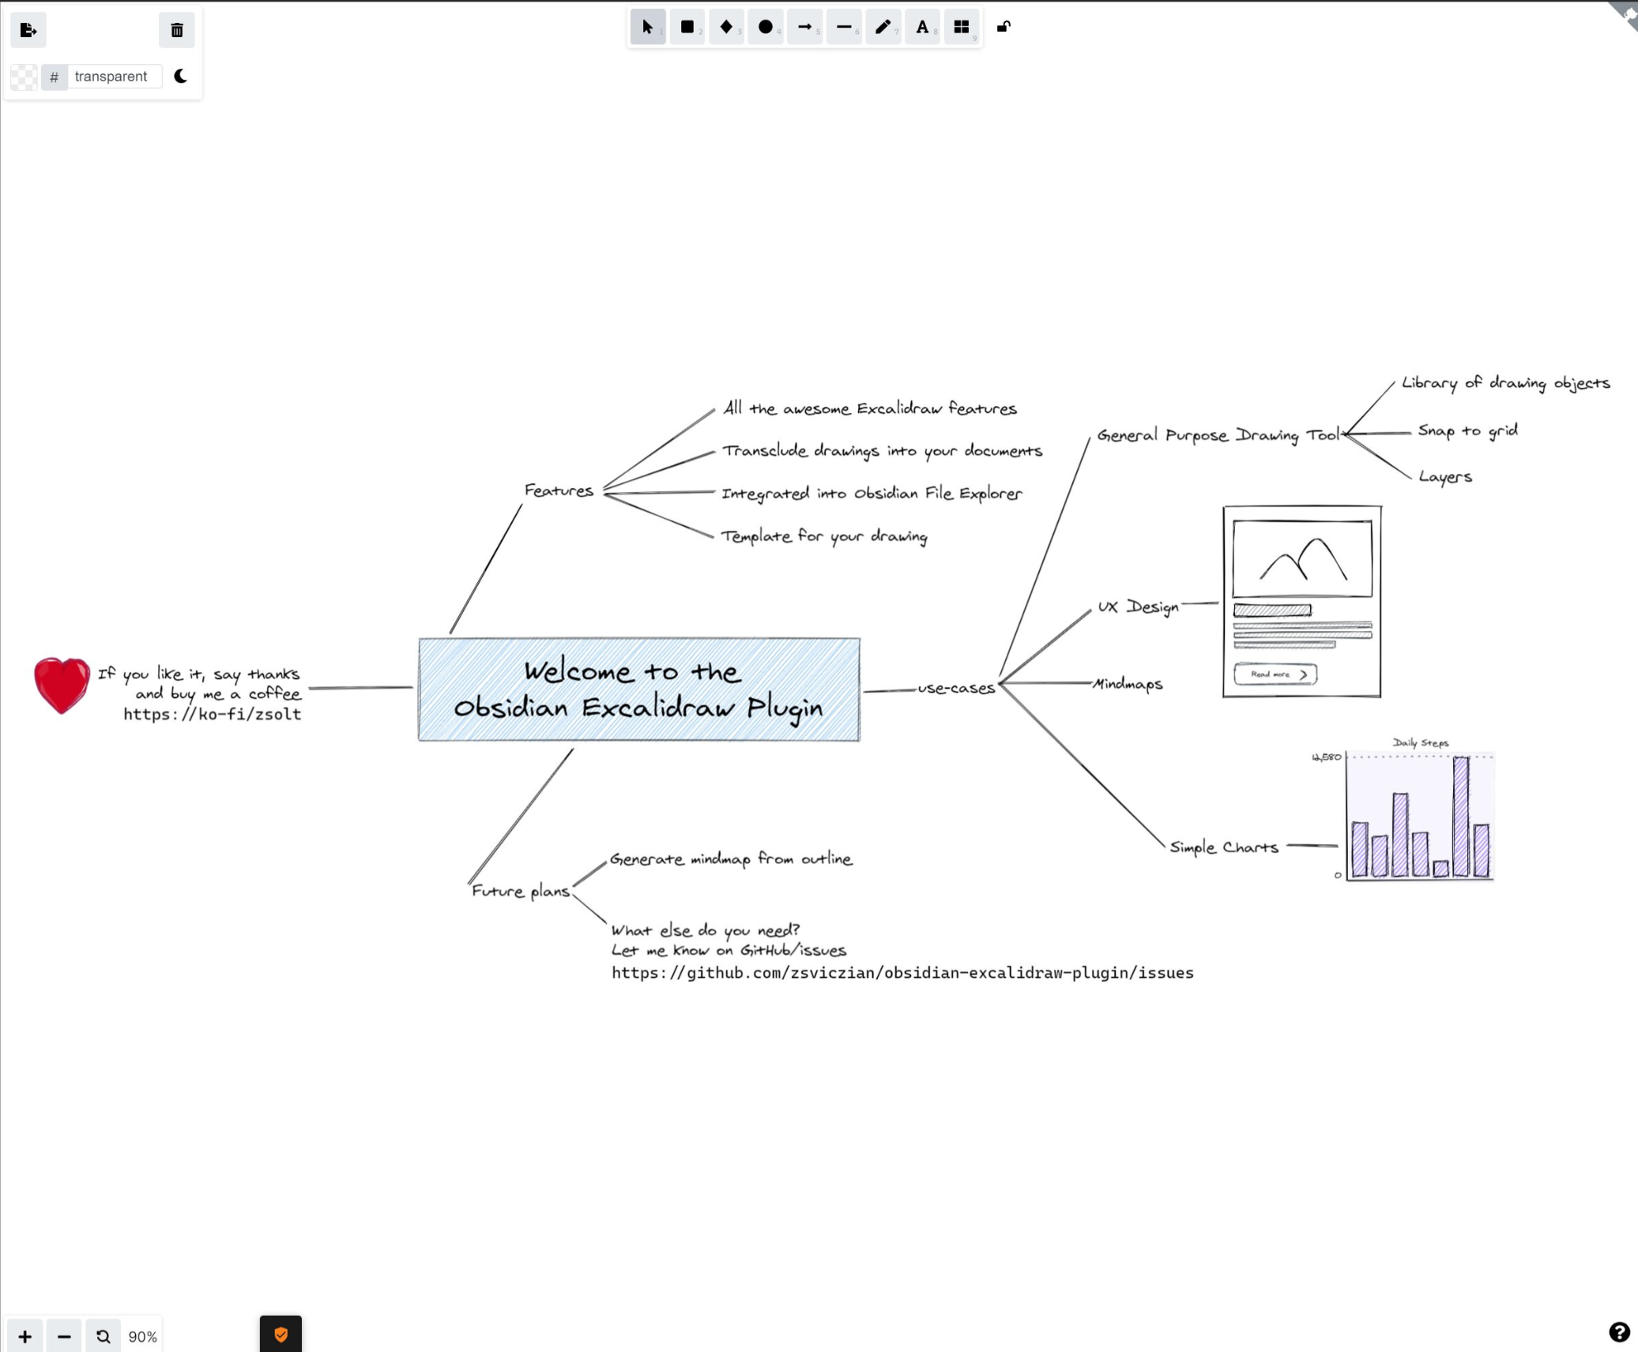Screen dimensions: 1638x1352
Task: Click the orange shield encryption icon
Action: 281,1335
